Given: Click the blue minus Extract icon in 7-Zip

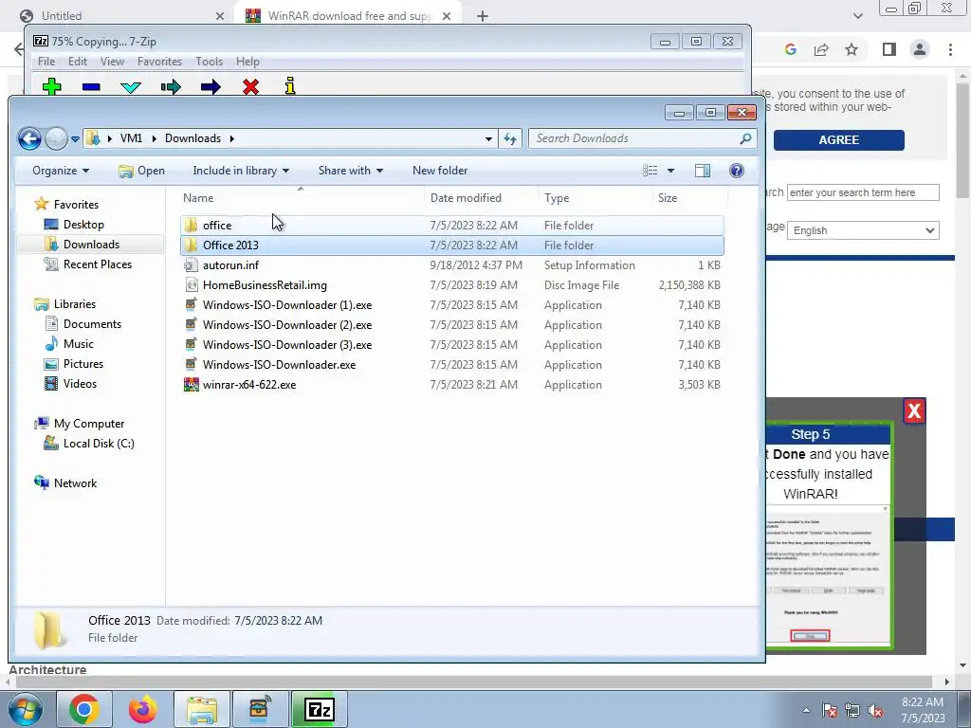Looking at the screenshot, I should (91, 86).
